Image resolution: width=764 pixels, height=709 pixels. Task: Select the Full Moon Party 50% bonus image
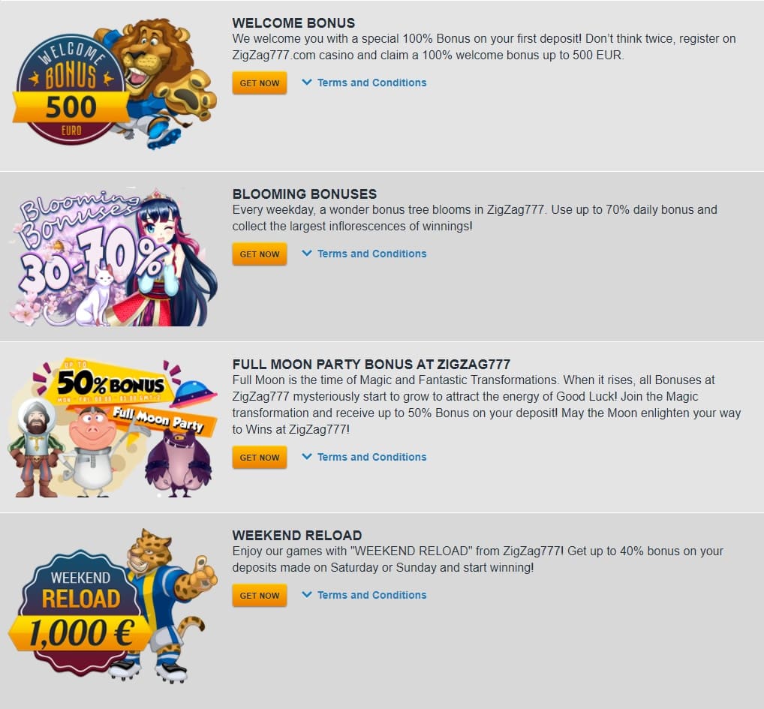point(112,428)
